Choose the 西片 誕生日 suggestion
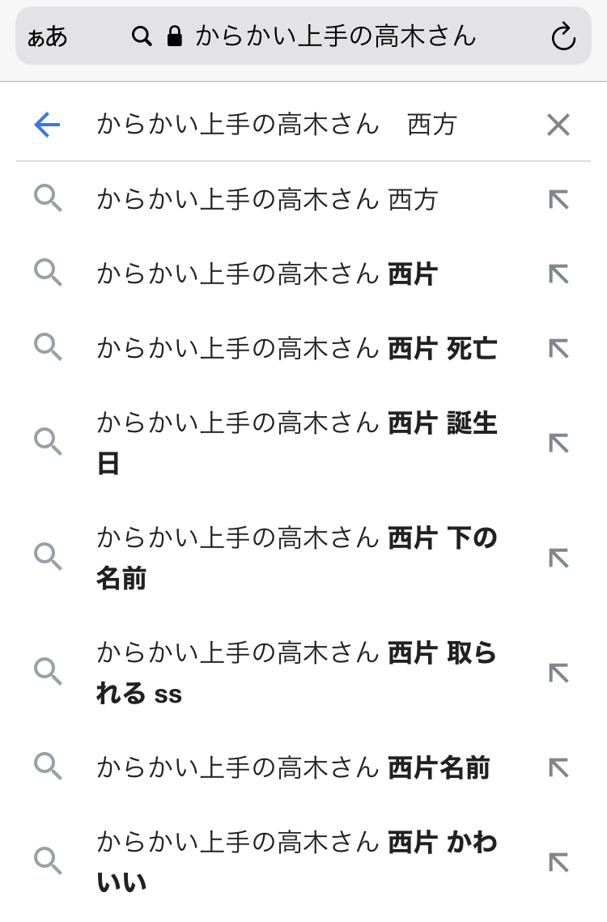This screenshot has width=607, height=922. pyautogui.click(x=296, y=443)
